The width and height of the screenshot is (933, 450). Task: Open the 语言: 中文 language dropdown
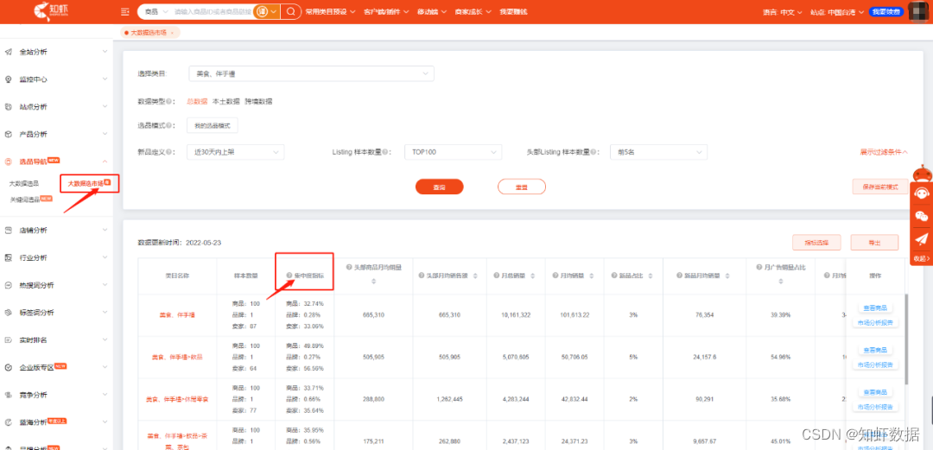(x=783, y=12)
